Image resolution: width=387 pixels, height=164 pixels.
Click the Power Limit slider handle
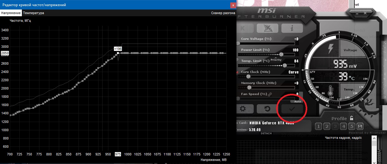click(x=281, y=54)
